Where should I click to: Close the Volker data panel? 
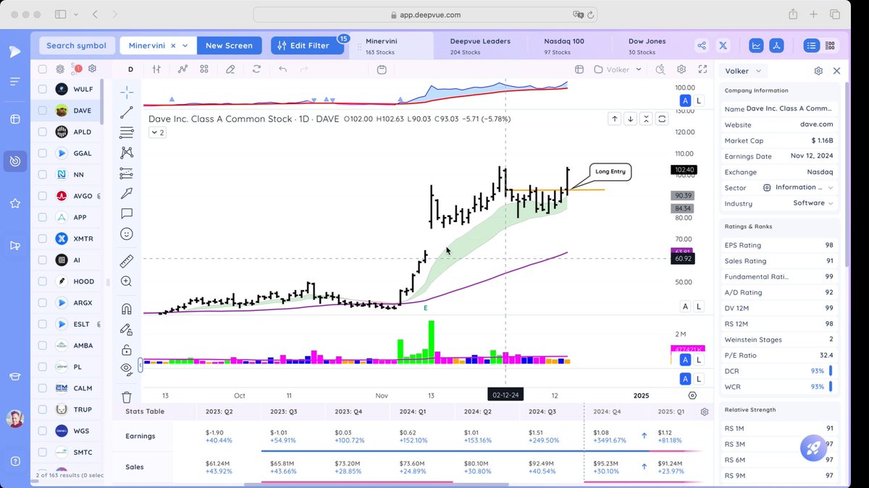[836, 71]
